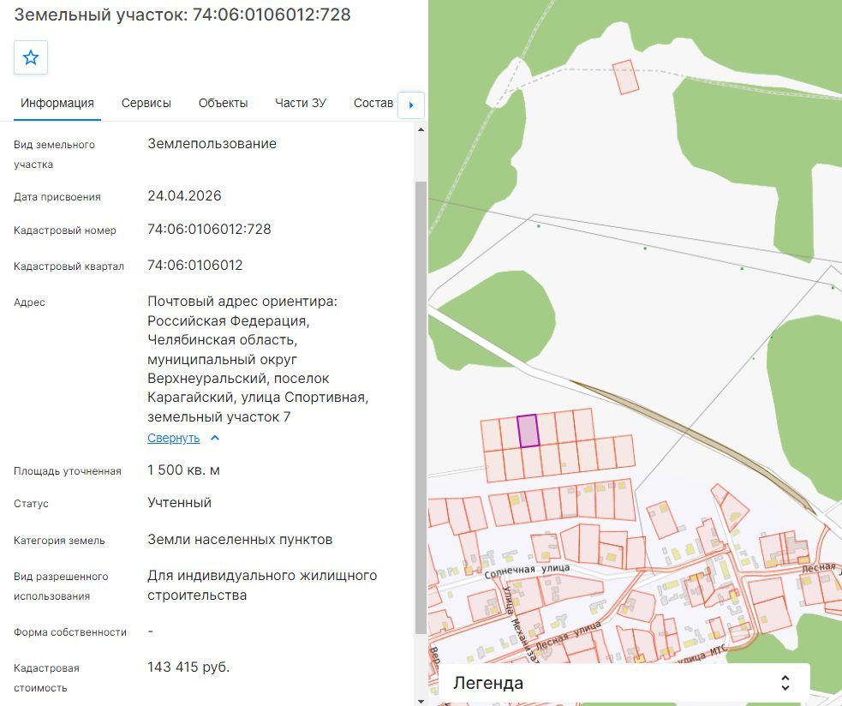Image resolution: width=842 pixels, height=706 pixels.
Task: Click the chevron next to Свернуть
Action: (215, 438)
